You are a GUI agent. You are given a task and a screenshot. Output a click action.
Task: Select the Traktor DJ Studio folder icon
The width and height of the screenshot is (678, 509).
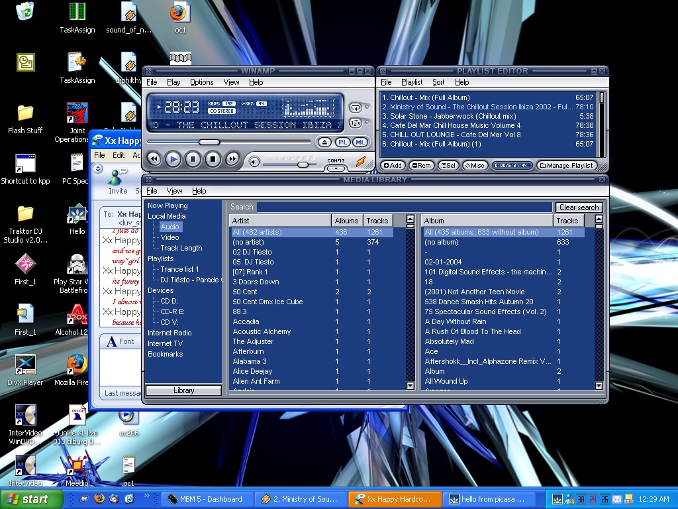pyautogui.click(x=25, y=224)
